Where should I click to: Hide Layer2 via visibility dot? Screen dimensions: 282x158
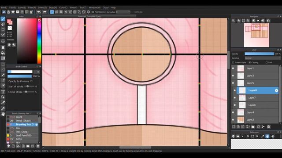[x=233, y=120]
